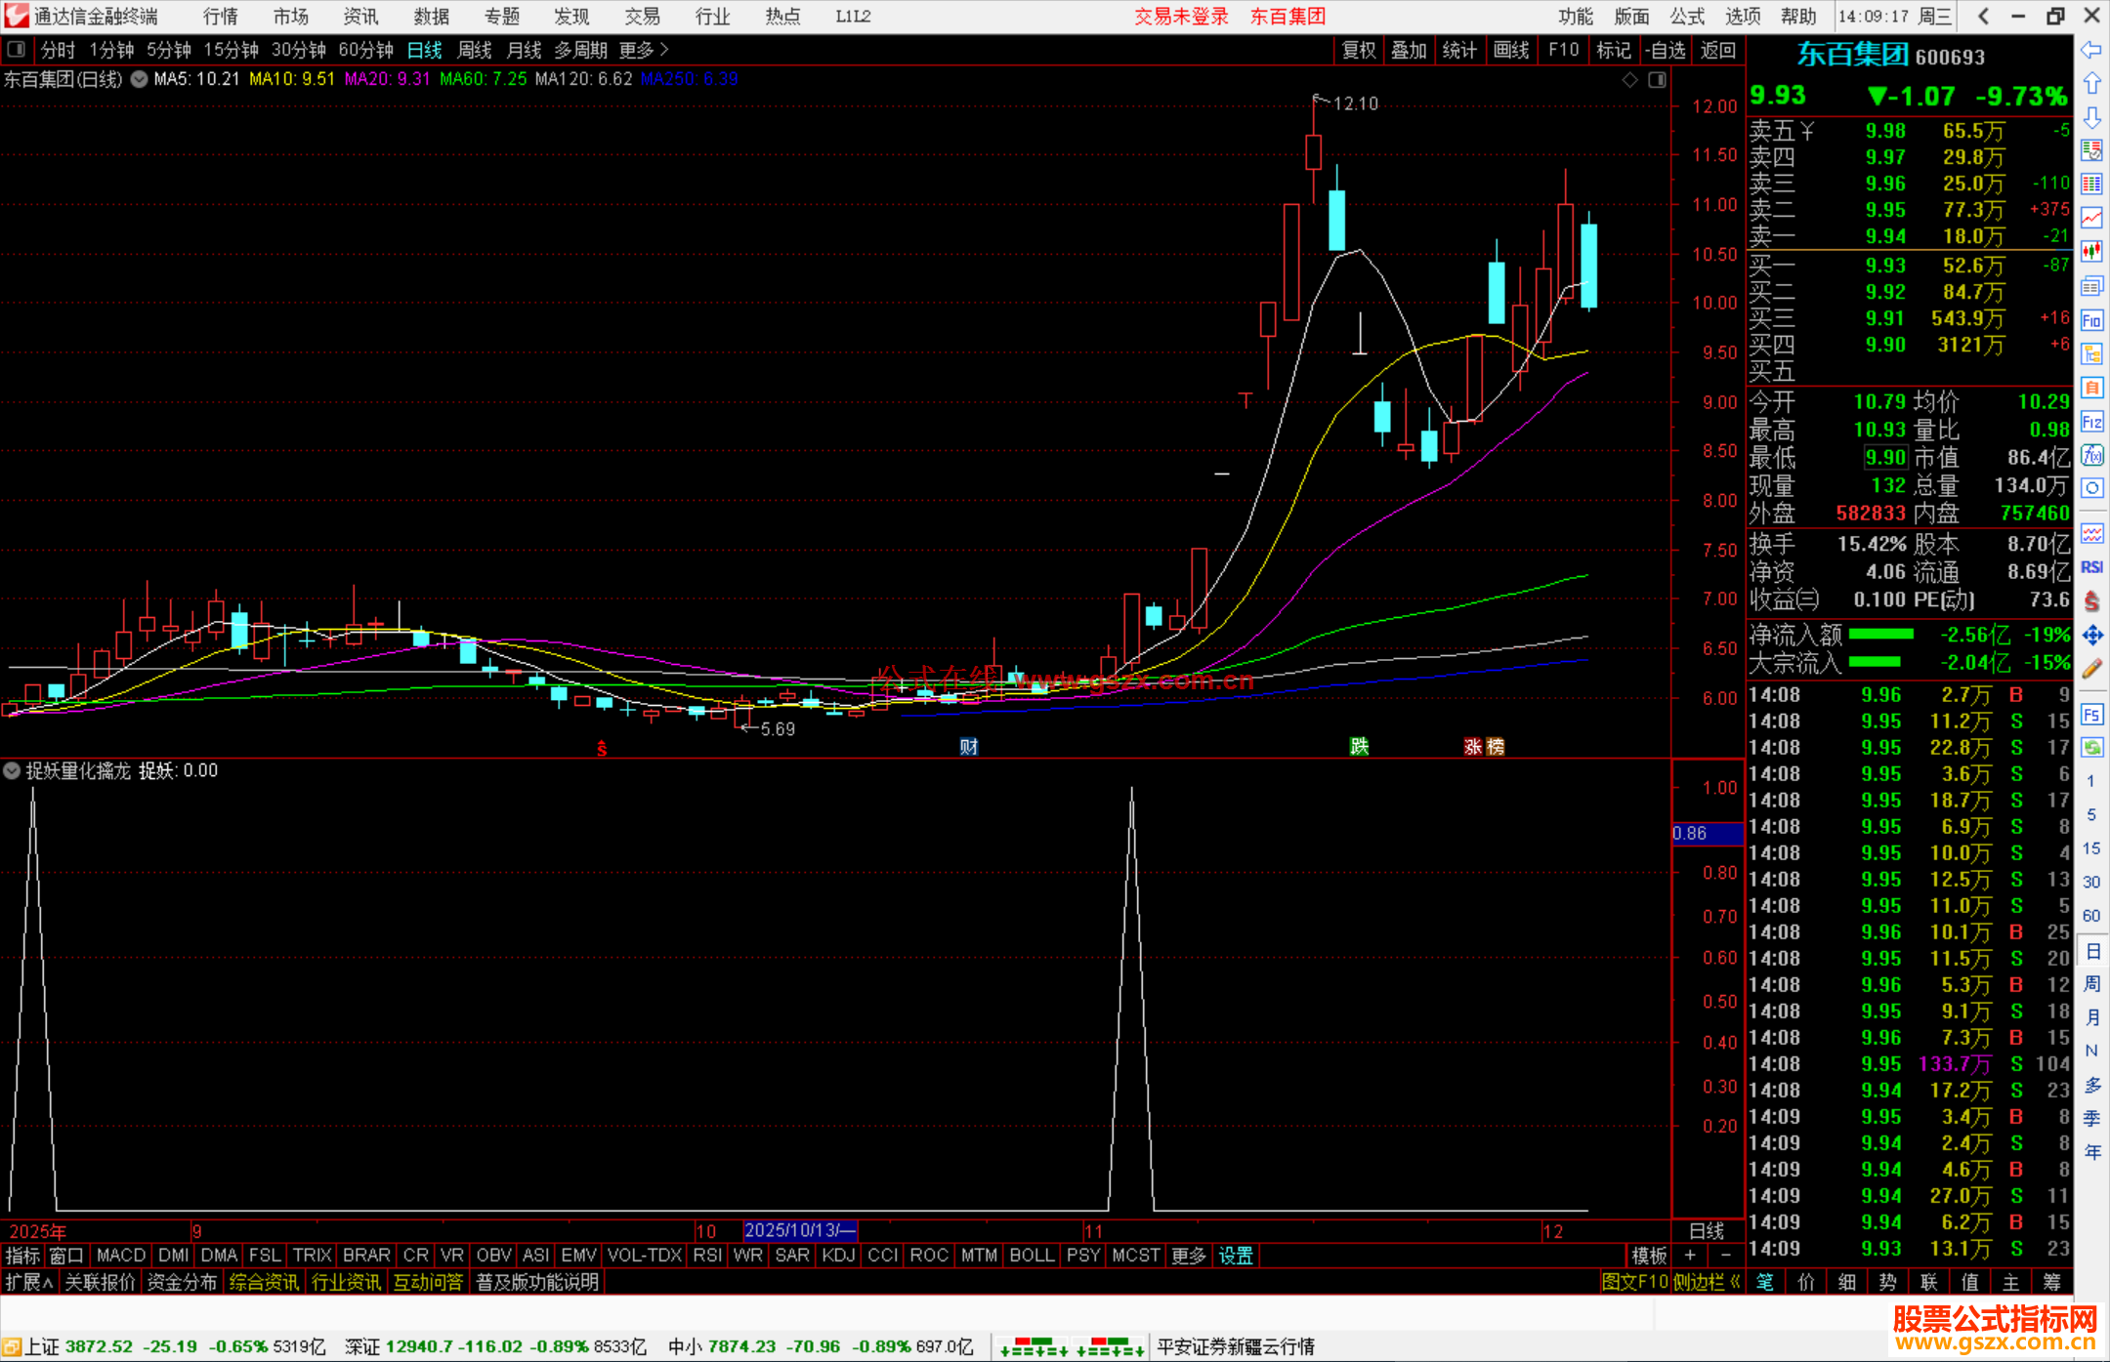Click the RSI sidebar icon
This screenshot has width=2110, height=1362.
coord(2091,567)
